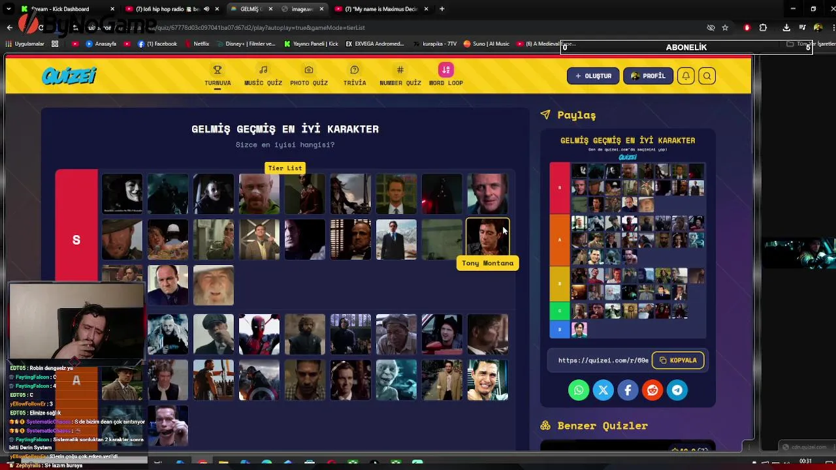This screenshot has height=470, width=836.
Task: Select the Joker thumbnail in S tier
Action: point(214,194)
